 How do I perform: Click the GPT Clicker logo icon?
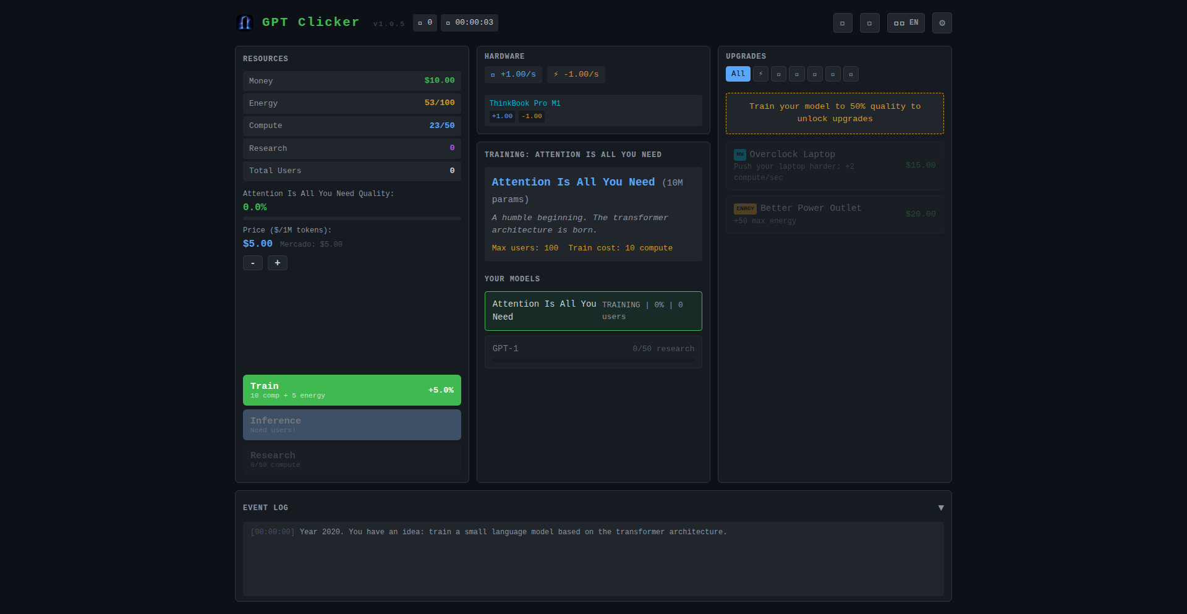(x=245, y=23)
